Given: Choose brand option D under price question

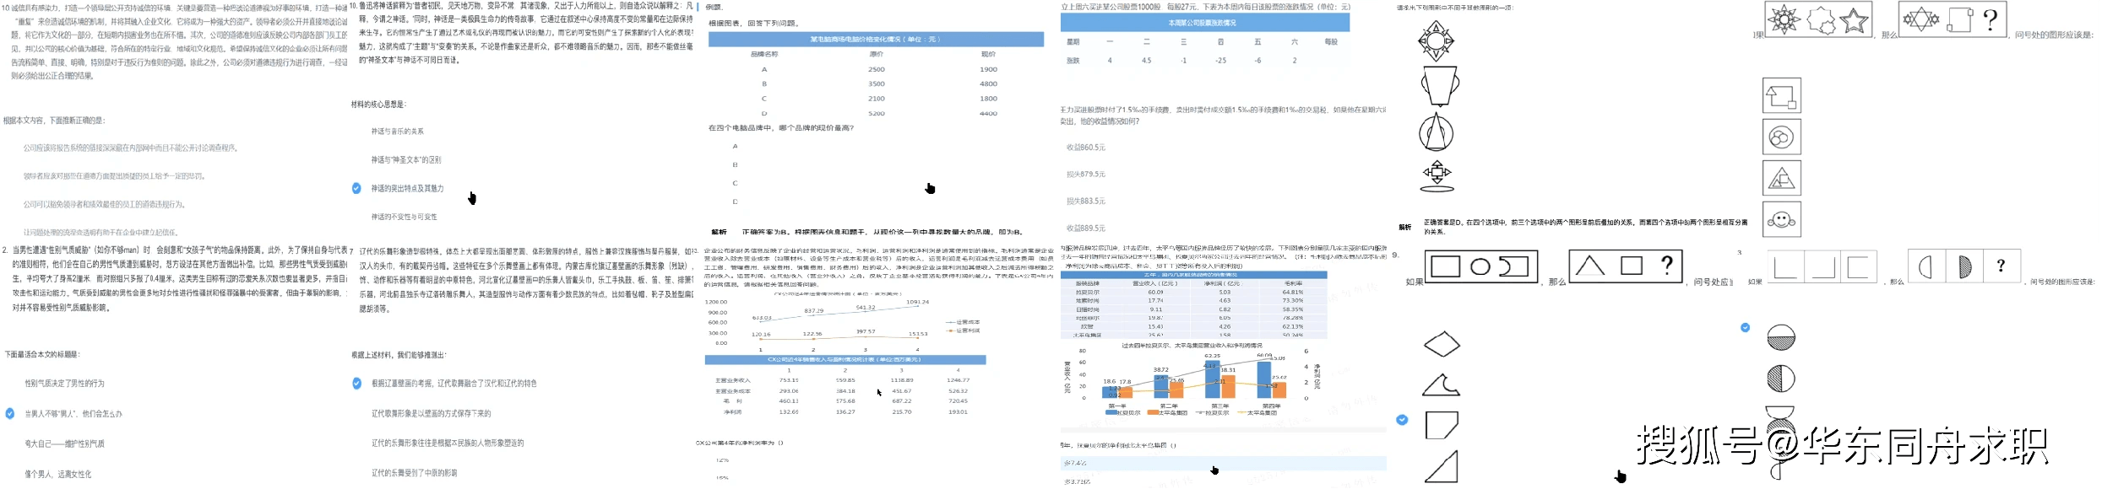Looking at the screenshot, I should point(735,202).
